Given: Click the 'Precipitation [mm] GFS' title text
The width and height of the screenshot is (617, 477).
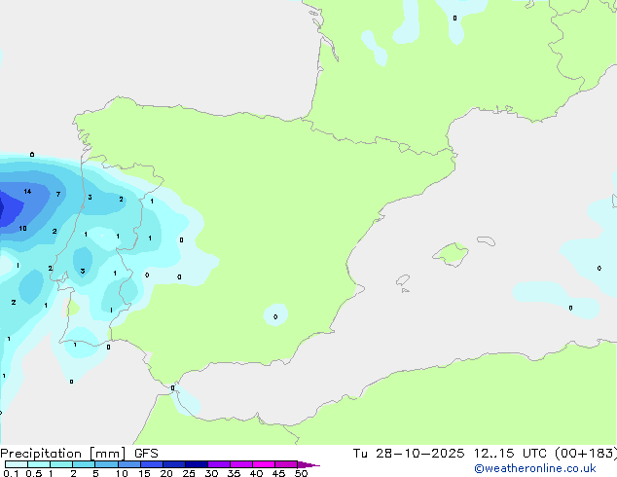Looking at the screenshot, I should tap(79, 454).
